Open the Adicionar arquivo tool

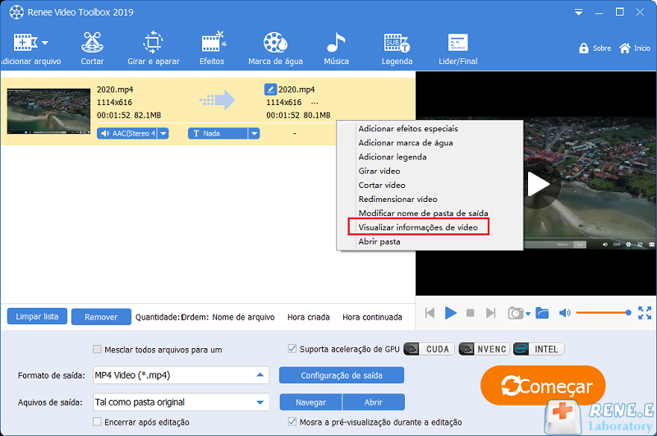pyautogui.click(x=30, y=49)
